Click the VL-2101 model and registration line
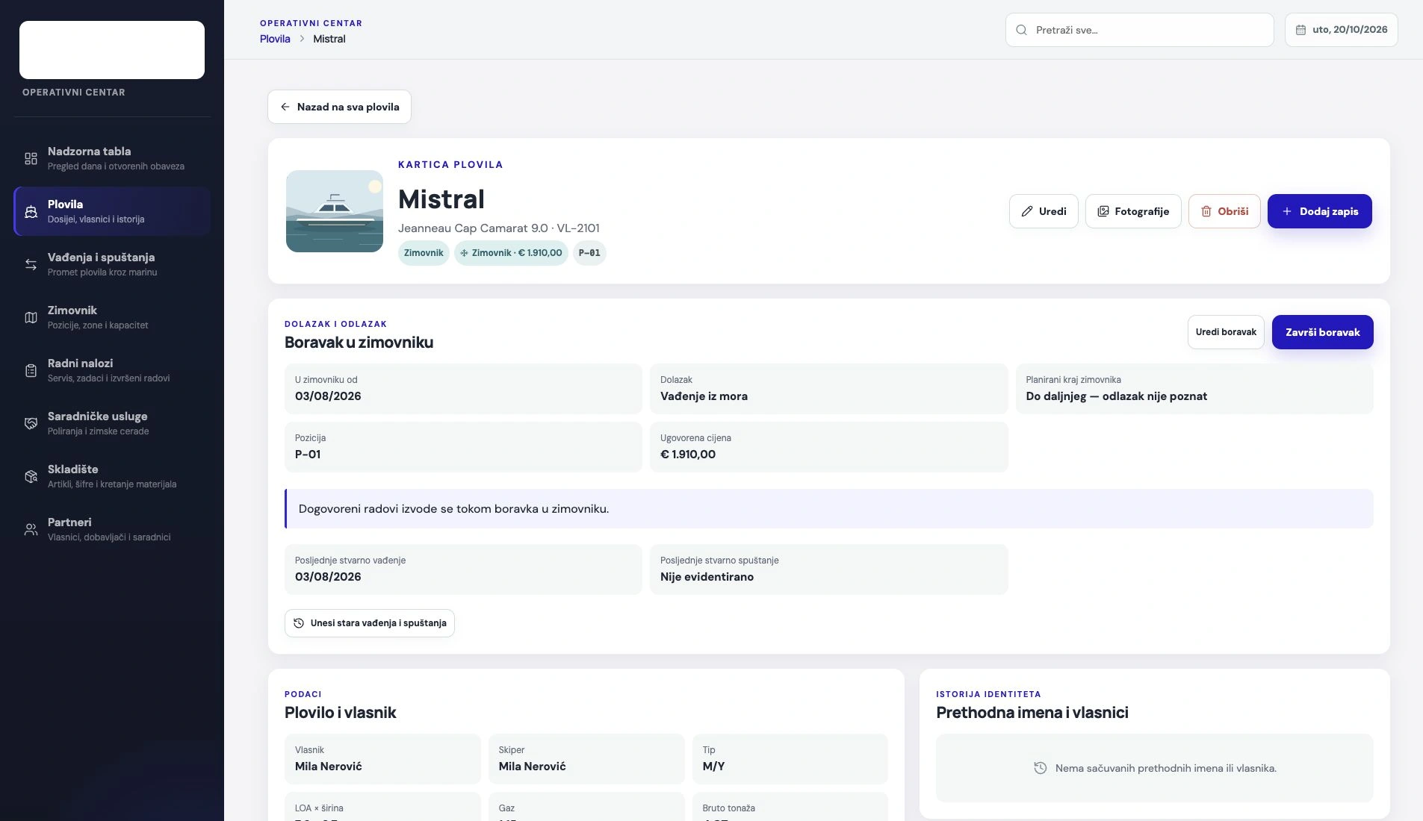The height and width of the screenshot is (821, 1423). point(498,228)
